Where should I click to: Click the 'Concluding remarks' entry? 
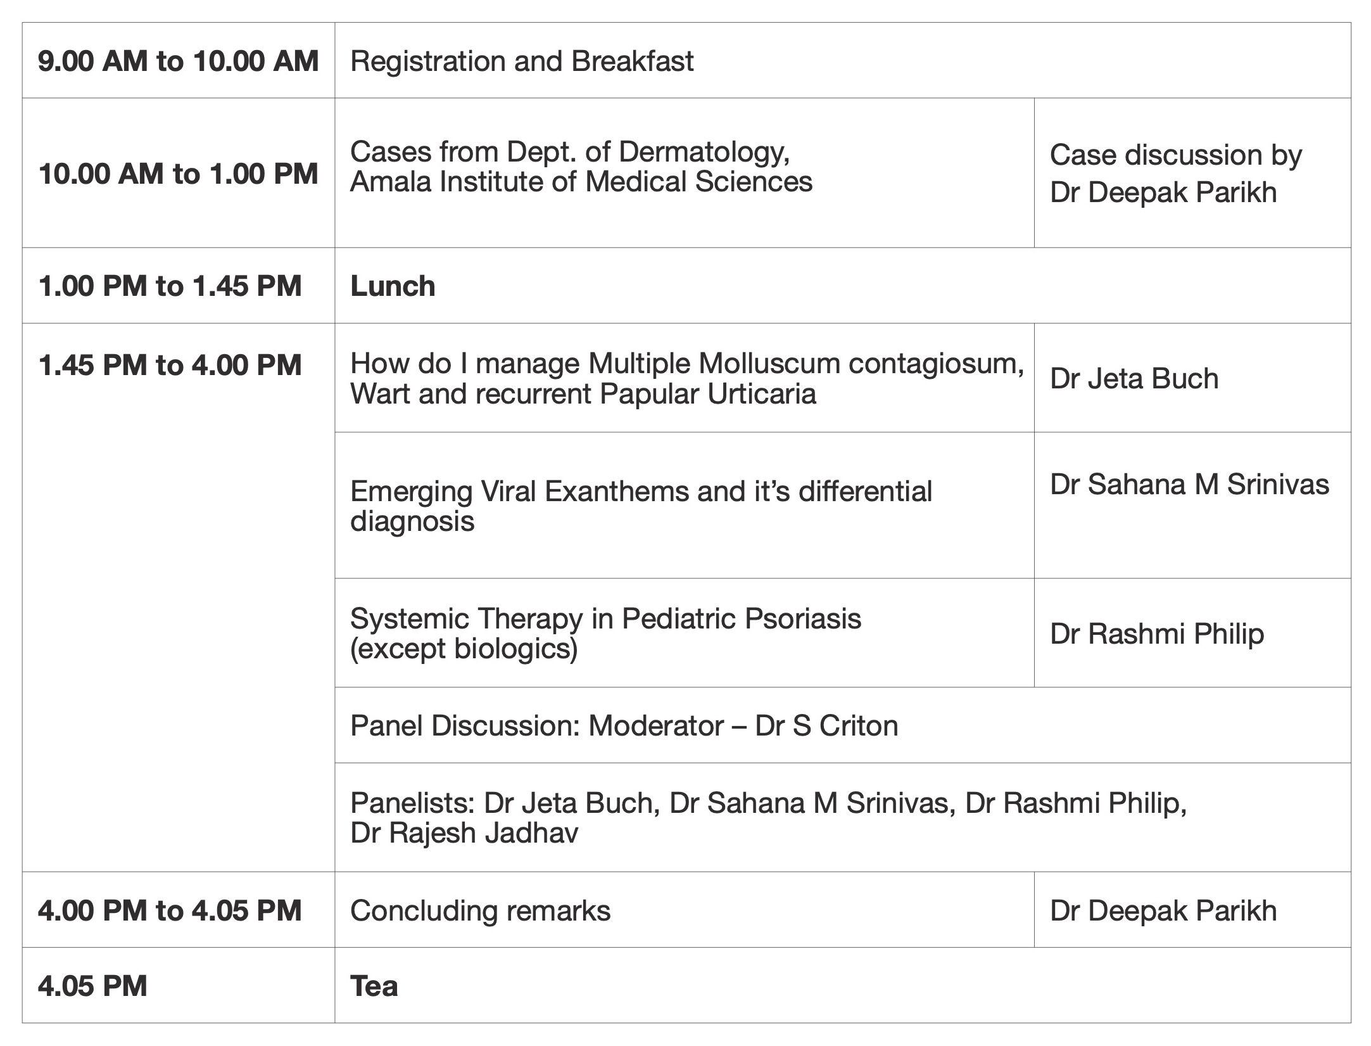coord(480,911)
